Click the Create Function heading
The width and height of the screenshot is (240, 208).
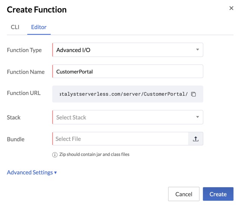[x=37, y=10]
